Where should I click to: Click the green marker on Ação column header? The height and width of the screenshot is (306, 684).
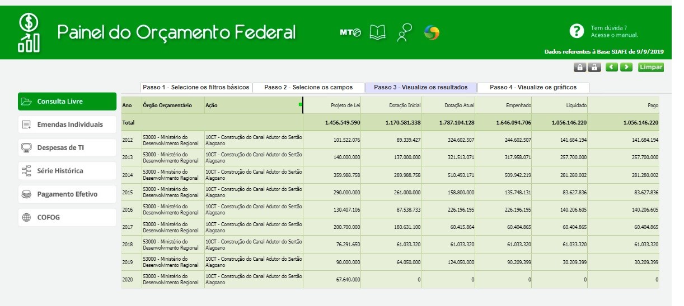click(300, 104)
